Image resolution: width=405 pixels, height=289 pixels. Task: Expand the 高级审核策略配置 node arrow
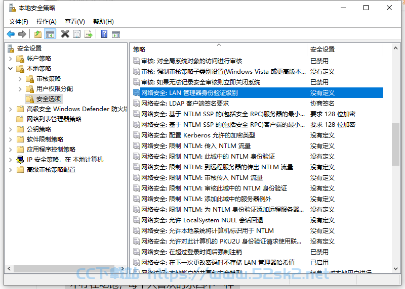[x=10, y=170]
